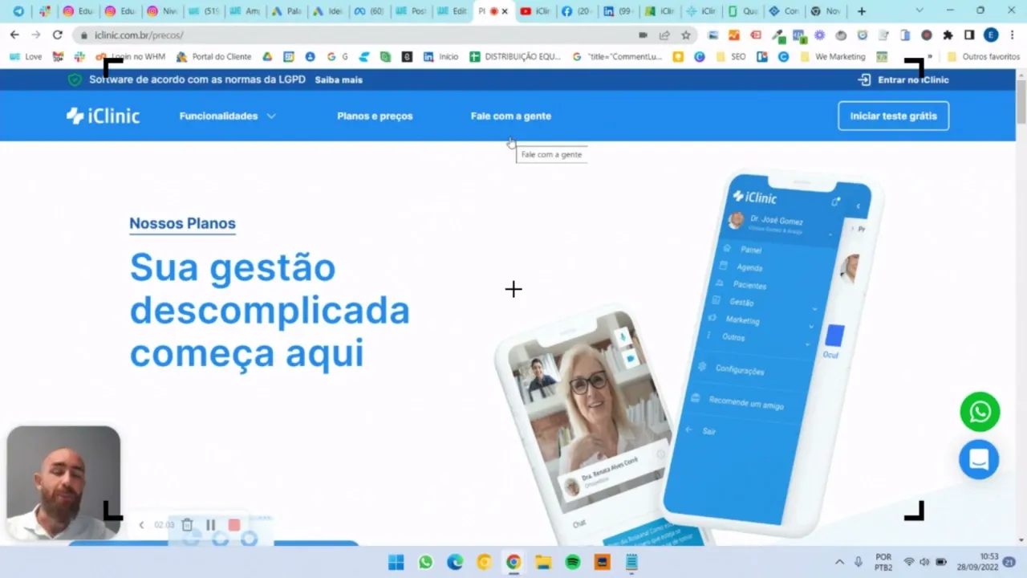Viewport: 1027px width, 578px height.
Task: Pause the screen recording
Action: 210,525
